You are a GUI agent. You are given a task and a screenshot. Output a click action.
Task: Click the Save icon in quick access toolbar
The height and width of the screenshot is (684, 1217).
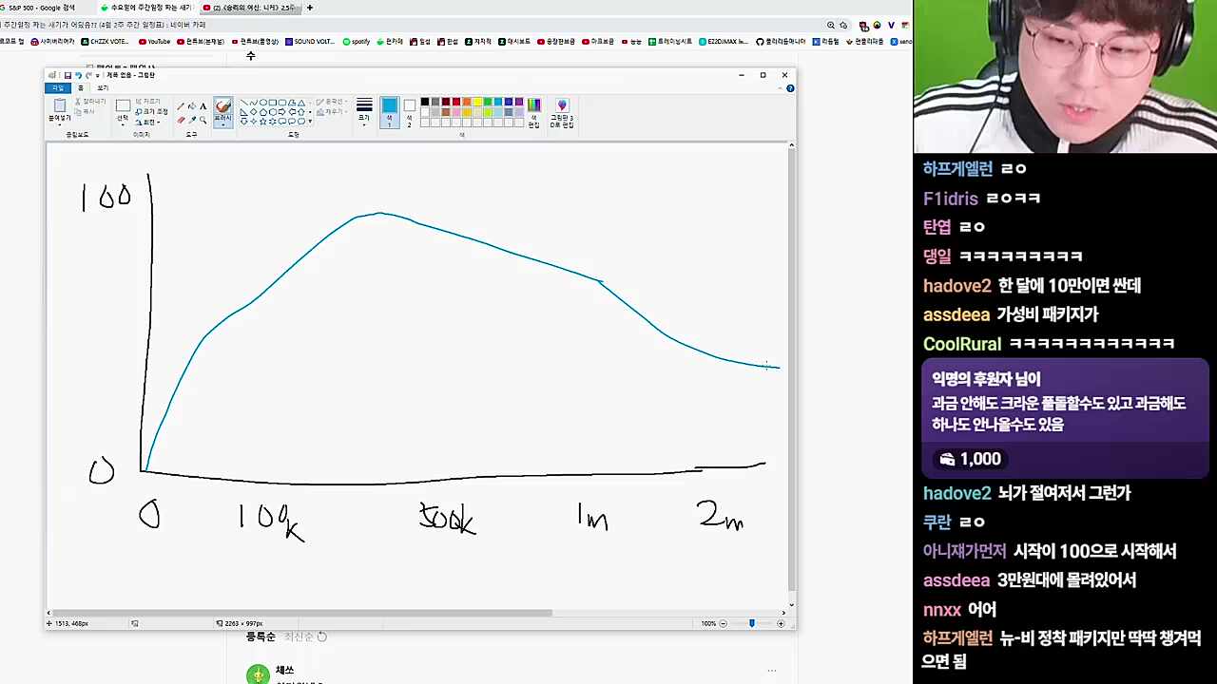click(68, 75)
